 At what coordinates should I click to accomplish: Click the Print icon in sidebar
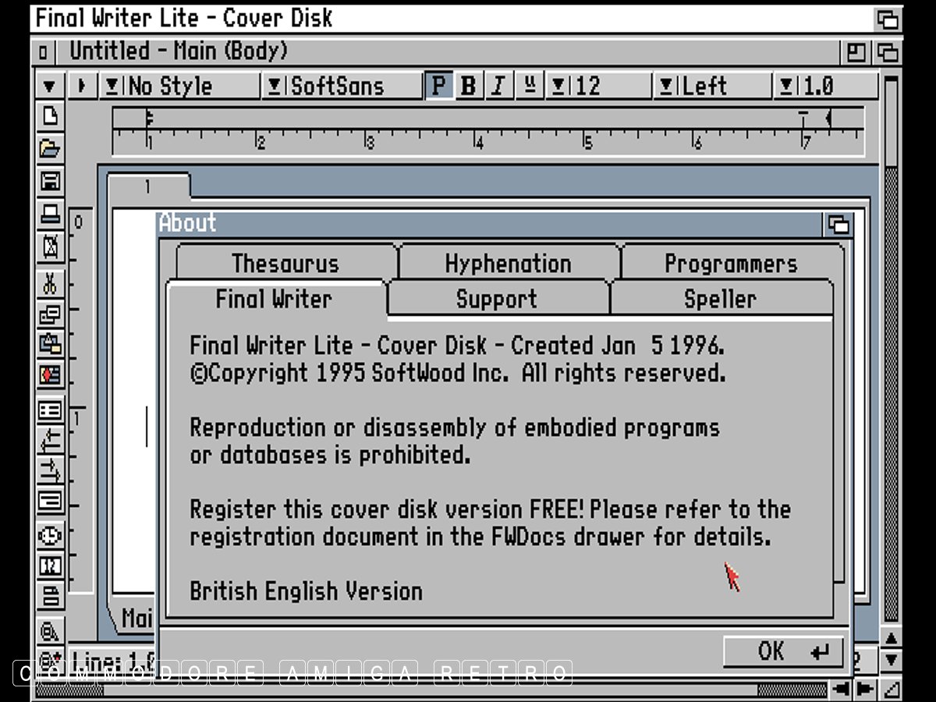50,214
